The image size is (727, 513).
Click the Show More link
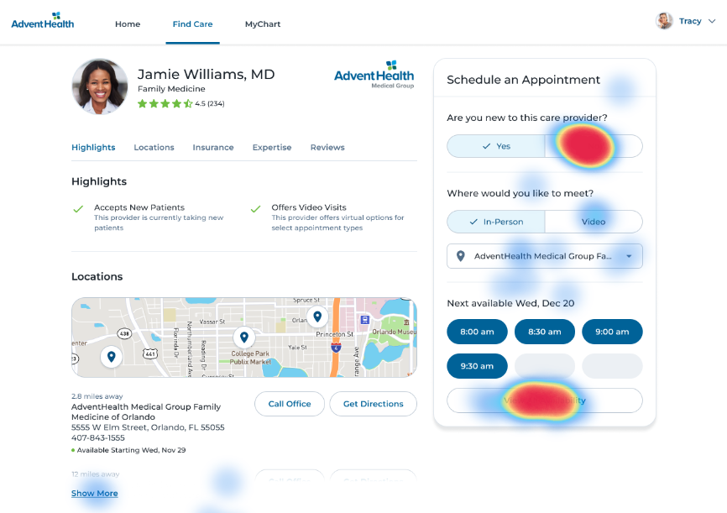[x=95, y=494]
